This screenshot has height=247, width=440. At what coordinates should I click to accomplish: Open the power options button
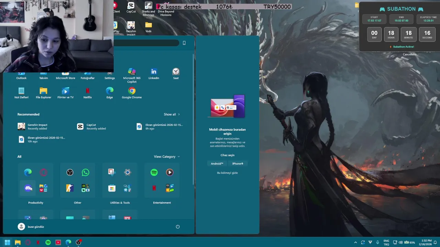(x=178, y=226)
